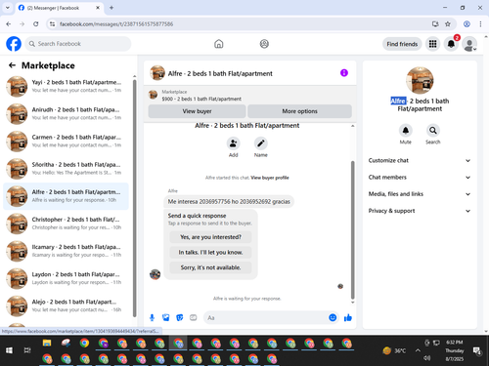489x366 pixels.
Task: Expand Customize chat section
Action: click(x=420, y=160)
